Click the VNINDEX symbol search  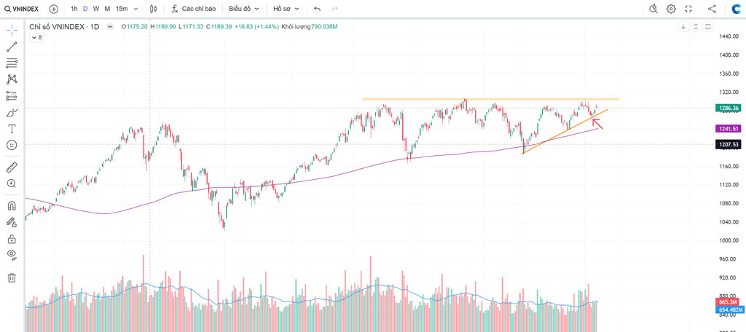tap(22, 9)
